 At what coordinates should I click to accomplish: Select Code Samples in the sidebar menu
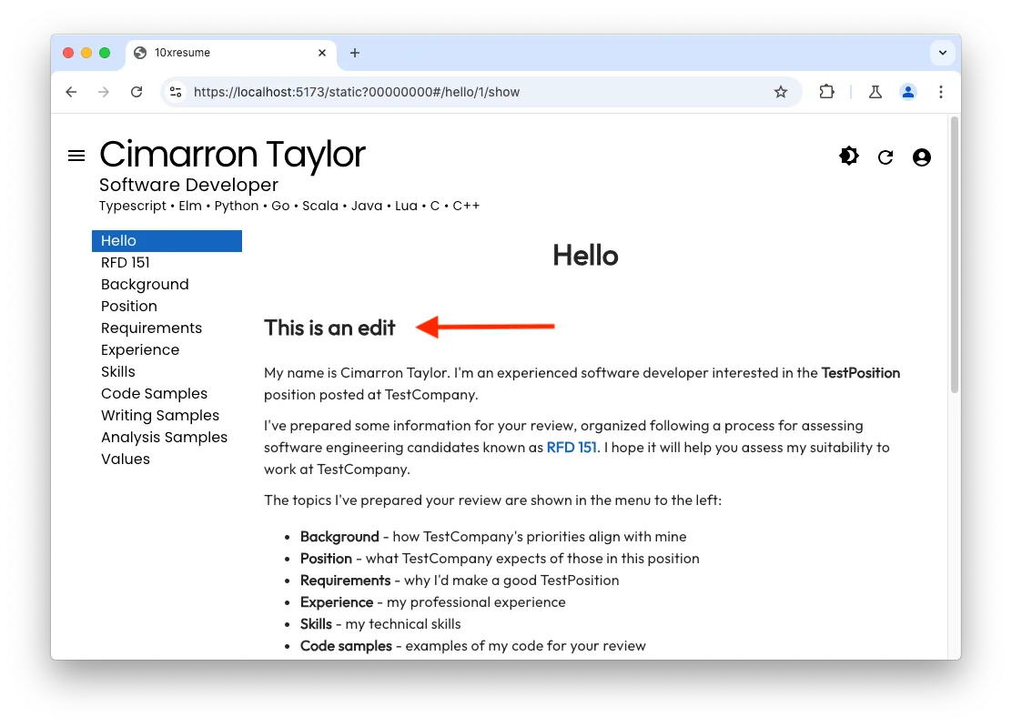(x=154, y=393)
